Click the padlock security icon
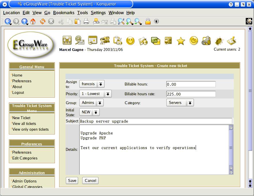The height and width of the screenshot is (196, 254). (148, 21)
